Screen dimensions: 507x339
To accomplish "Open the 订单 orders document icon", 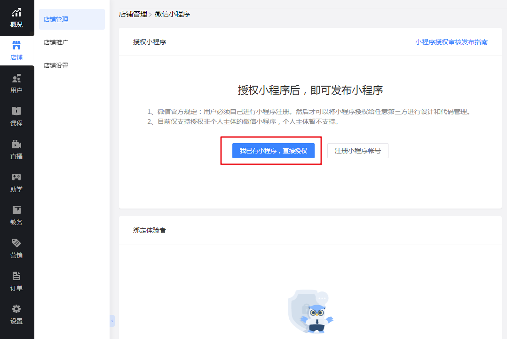I will [16, 276].
